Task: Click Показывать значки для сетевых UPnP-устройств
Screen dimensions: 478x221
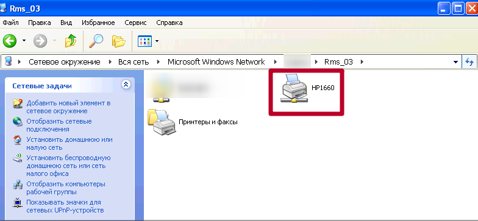Action: click(x=65, y=206)
